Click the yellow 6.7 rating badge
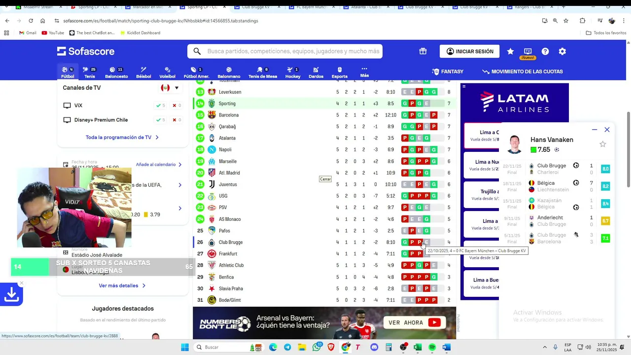Image resolution: width=631 pixels, height=355 pixels. coord(605,221)
